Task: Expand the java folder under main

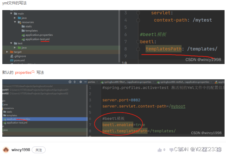Action: (15, 18)
